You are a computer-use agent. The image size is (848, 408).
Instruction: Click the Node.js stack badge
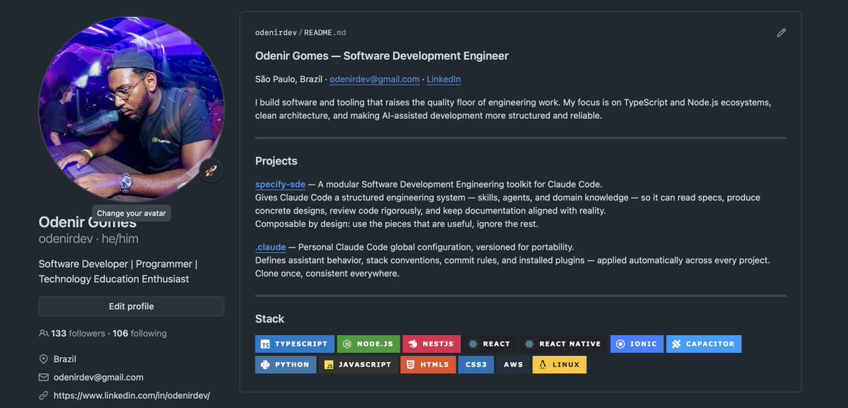pyautogui.click(x=368, y=344)
